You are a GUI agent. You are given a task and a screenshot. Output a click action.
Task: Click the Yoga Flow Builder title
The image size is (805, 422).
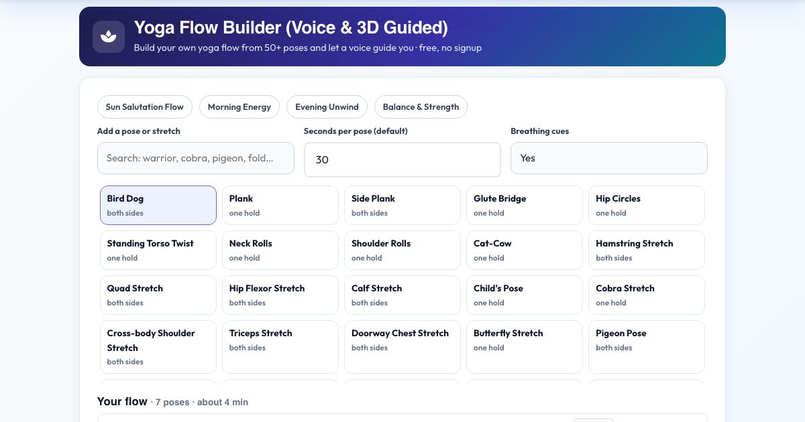[291, 27]
